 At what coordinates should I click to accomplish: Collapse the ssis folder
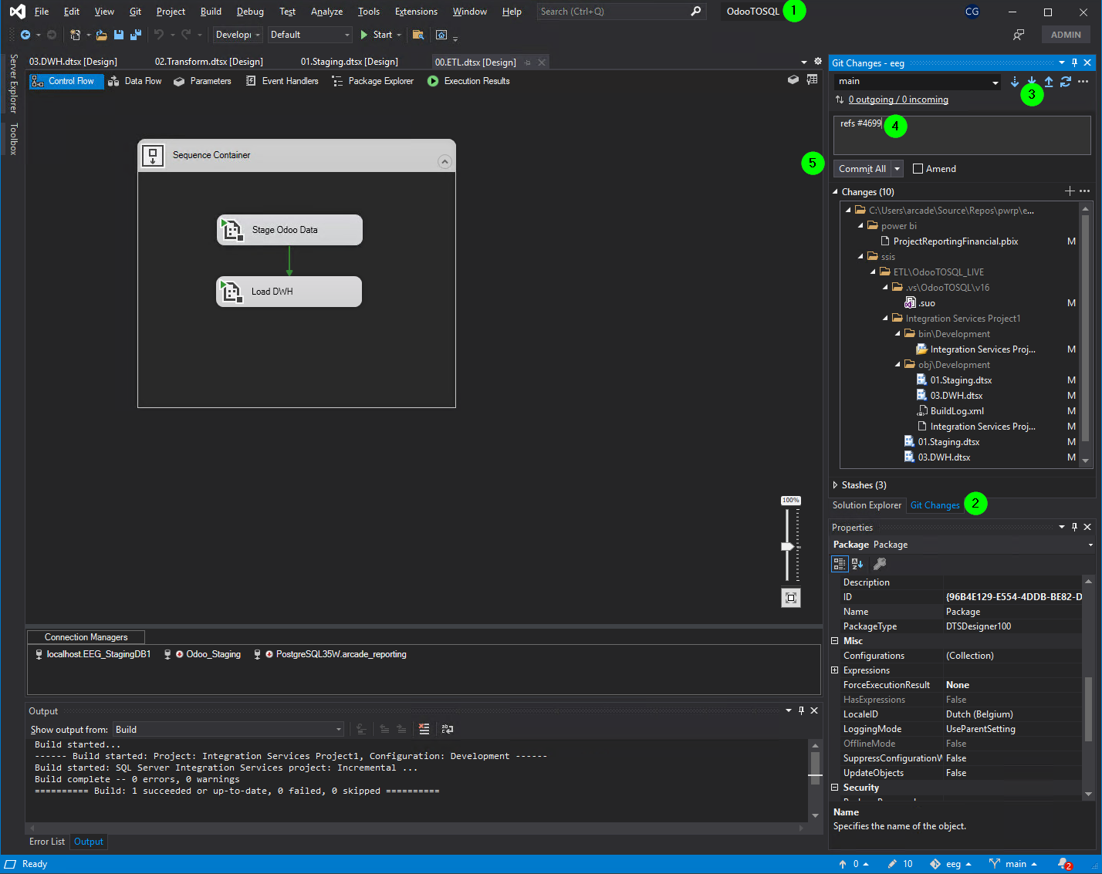[x=860, y=257]
